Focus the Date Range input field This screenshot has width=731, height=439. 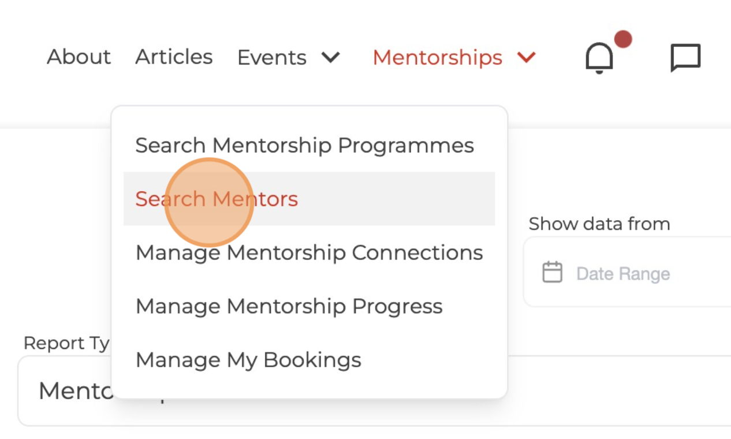tap(635, 273)
